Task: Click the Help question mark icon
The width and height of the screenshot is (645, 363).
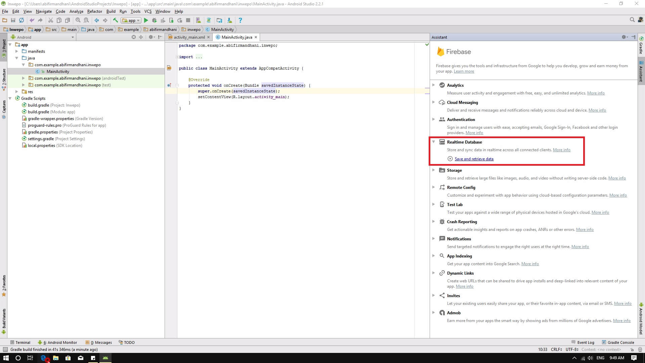Action: pyautogui.click(x=240, y=21)
